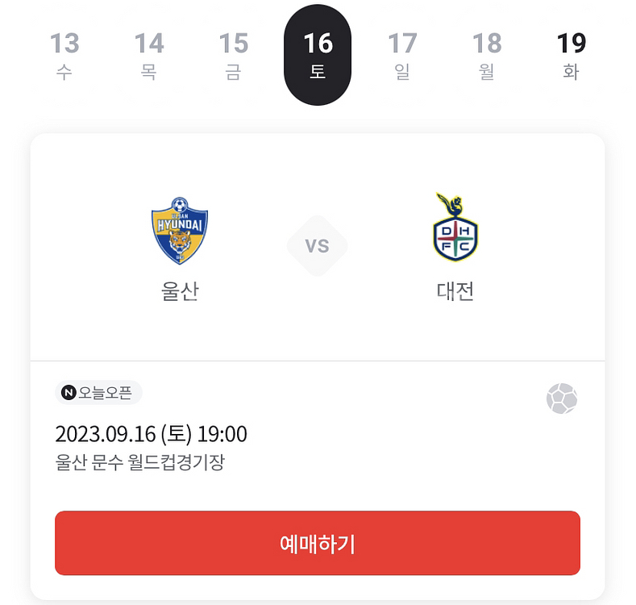636x605 pixels.
Task: Select the highlighted date 16 토
Action: point(318,55)
